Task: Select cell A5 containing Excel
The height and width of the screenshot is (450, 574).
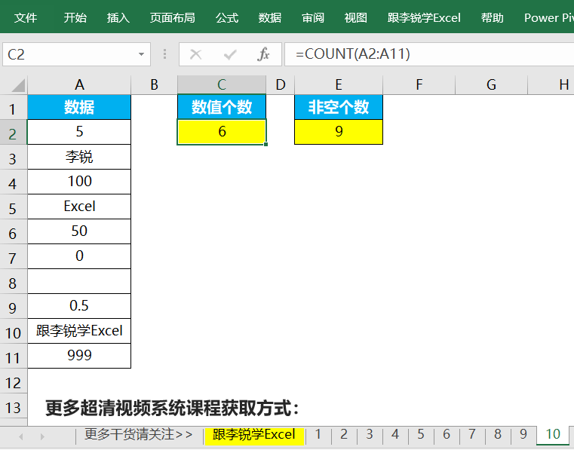Action: point(79,207)
